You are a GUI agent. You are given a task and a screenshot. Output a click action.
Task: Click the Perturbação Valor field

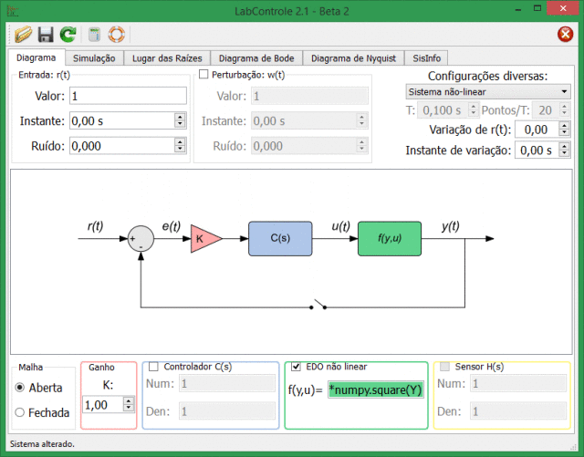tap(310, 96)
